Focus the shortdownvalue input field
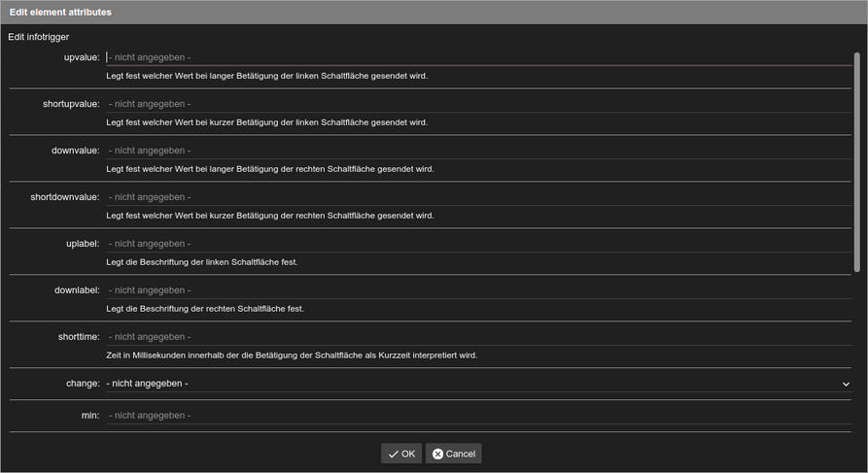 point(479,197)
